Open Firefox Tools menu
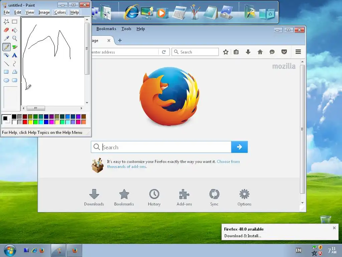This screenshot has height=257, width=342. click(x=126, y=29)
